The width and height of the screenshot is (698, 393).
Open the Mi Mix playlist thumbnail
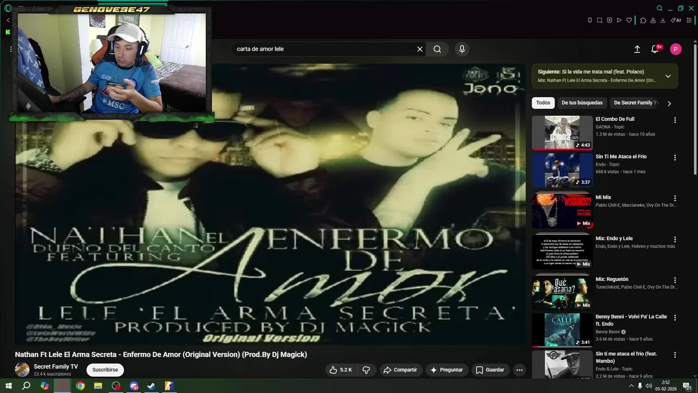(x=562, y=211)
